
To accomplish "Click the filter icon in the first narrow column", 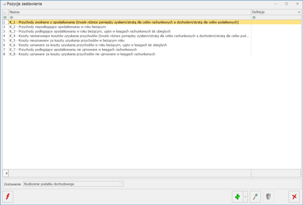I will tap(5, 17).
